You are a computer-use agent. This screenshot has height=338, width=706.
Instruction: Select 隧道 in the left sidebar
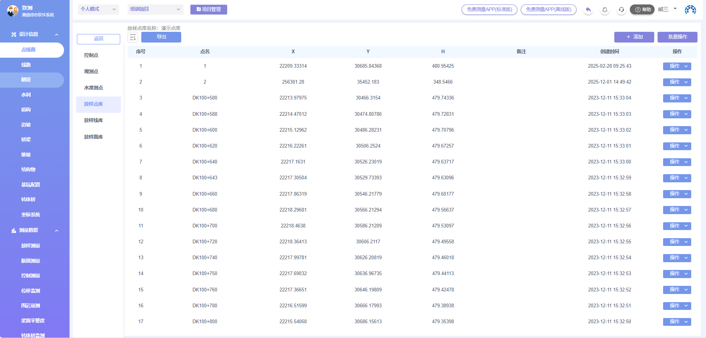pyautogui.click(x=26, y=80)
